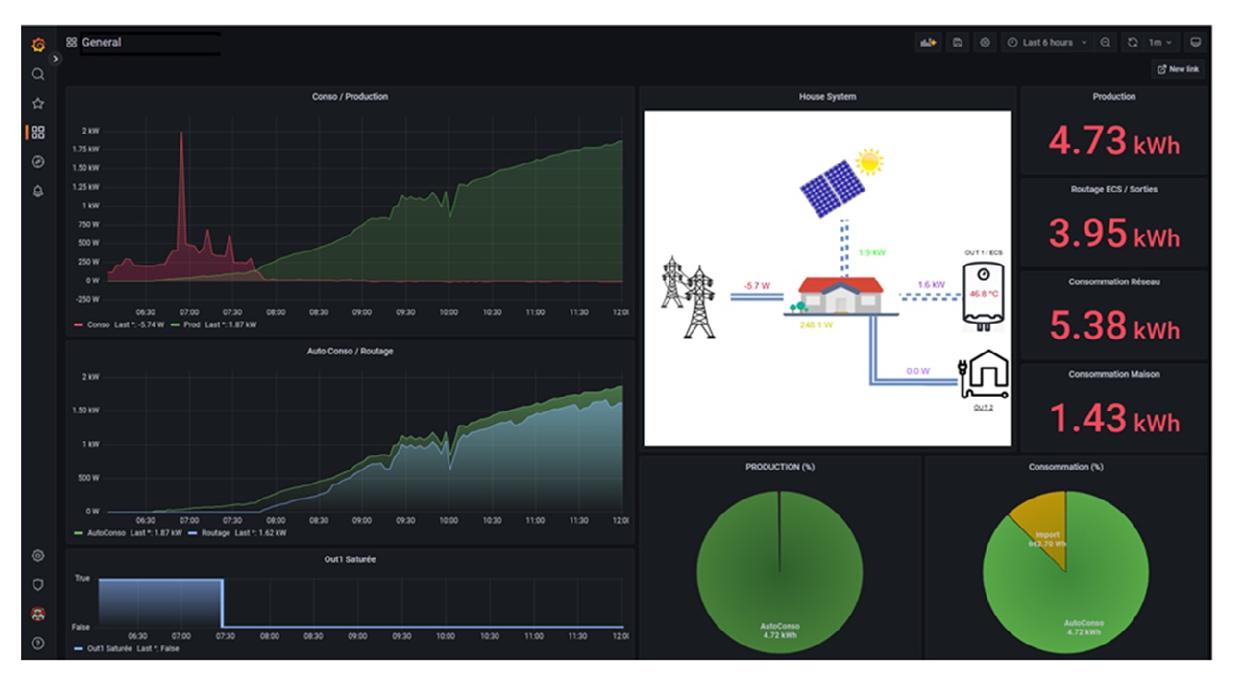The height and width of the screenshot is (681, 1241).
Task: Open the 1m refresh interval dropdown
Action: click(1161, 42)
